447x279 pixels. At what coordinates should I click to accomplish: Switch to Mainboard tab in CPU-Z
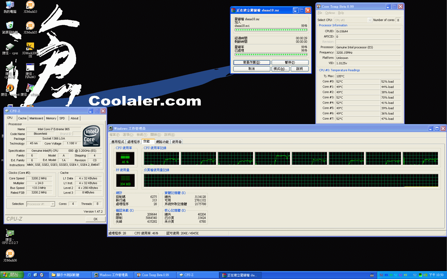tap(36, 118)
